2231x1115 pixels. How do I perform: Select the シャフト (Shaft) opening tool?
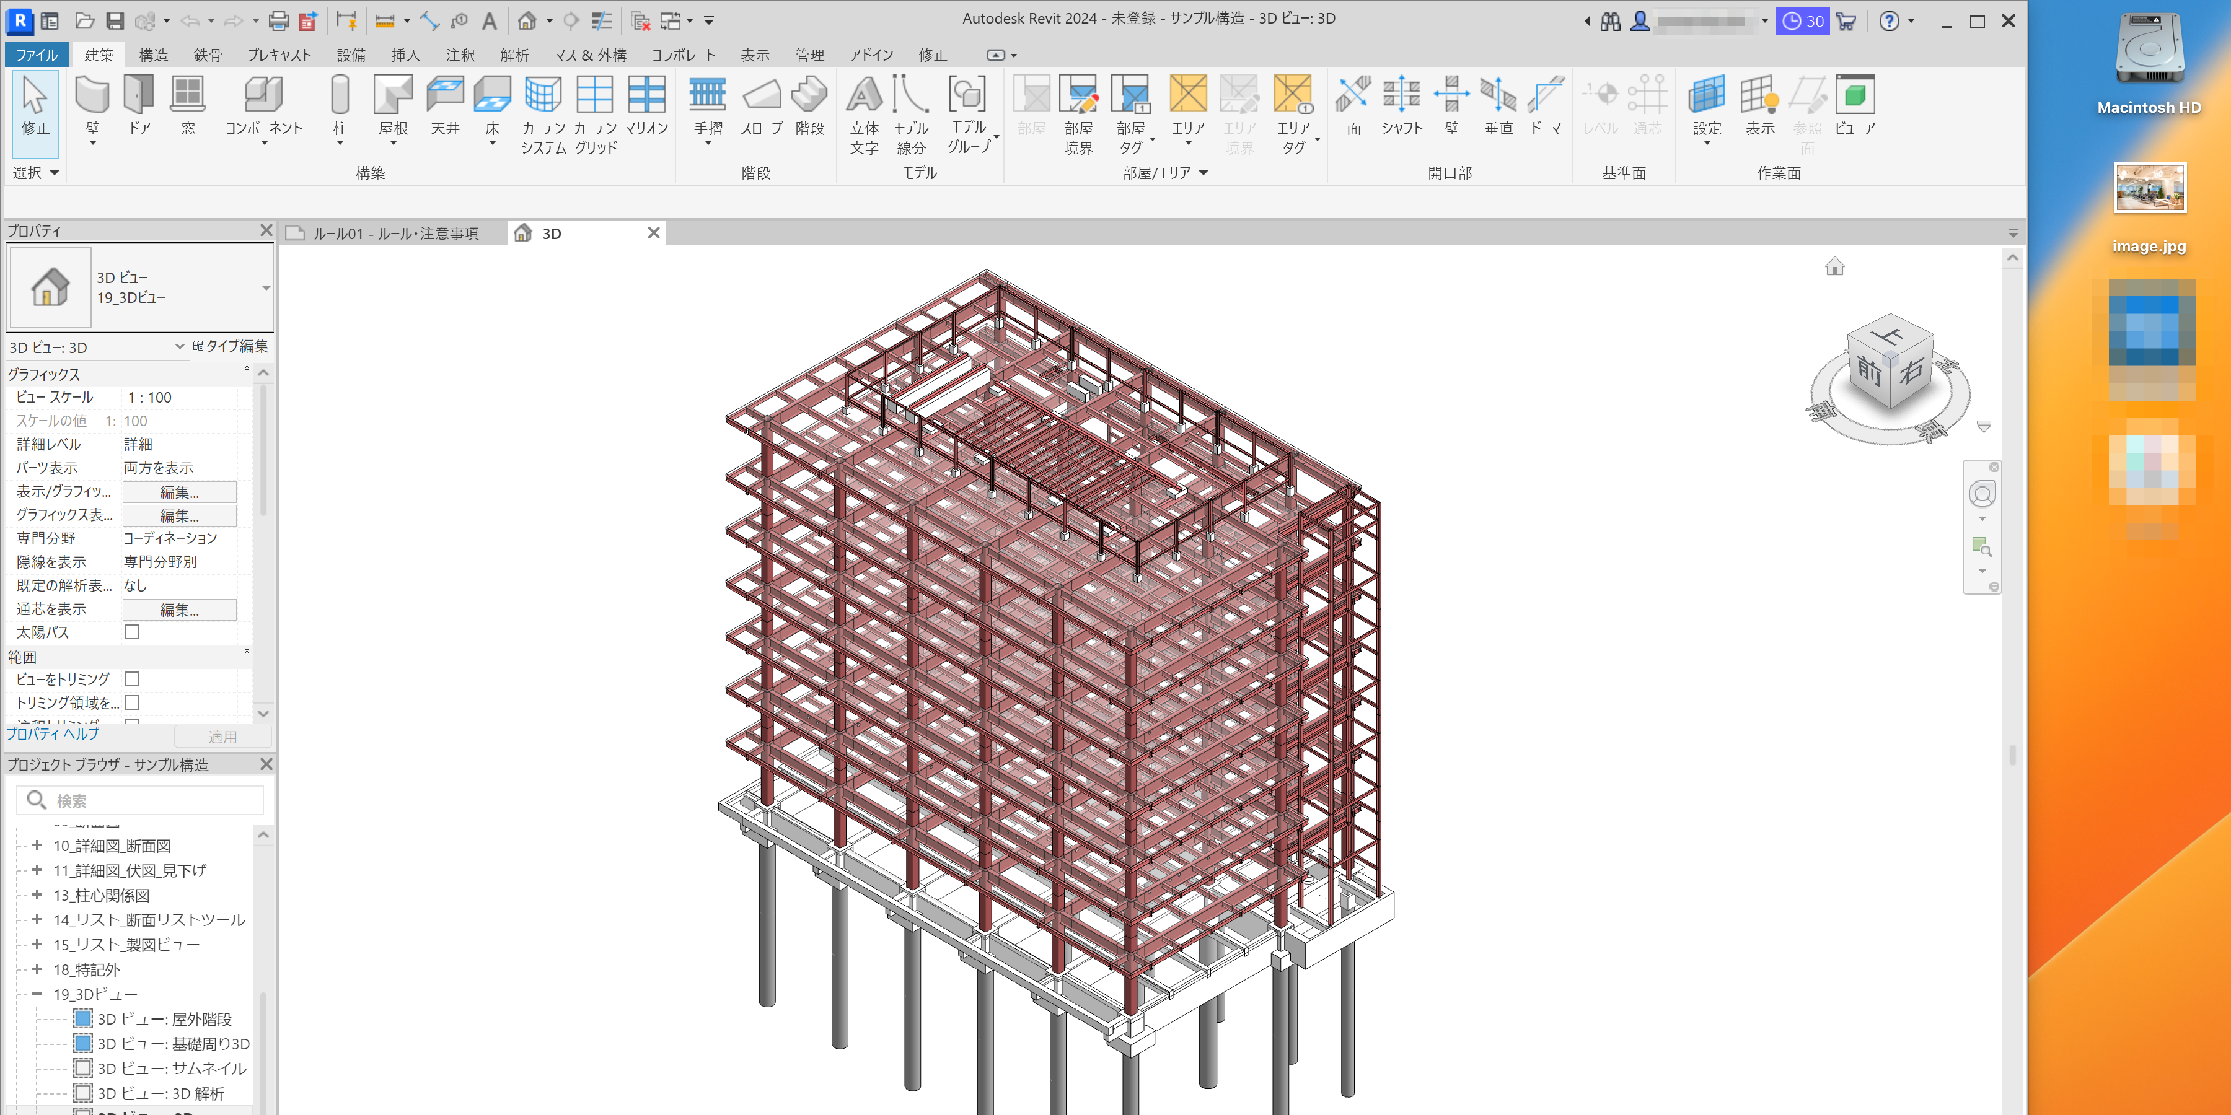click(1401, 105)
